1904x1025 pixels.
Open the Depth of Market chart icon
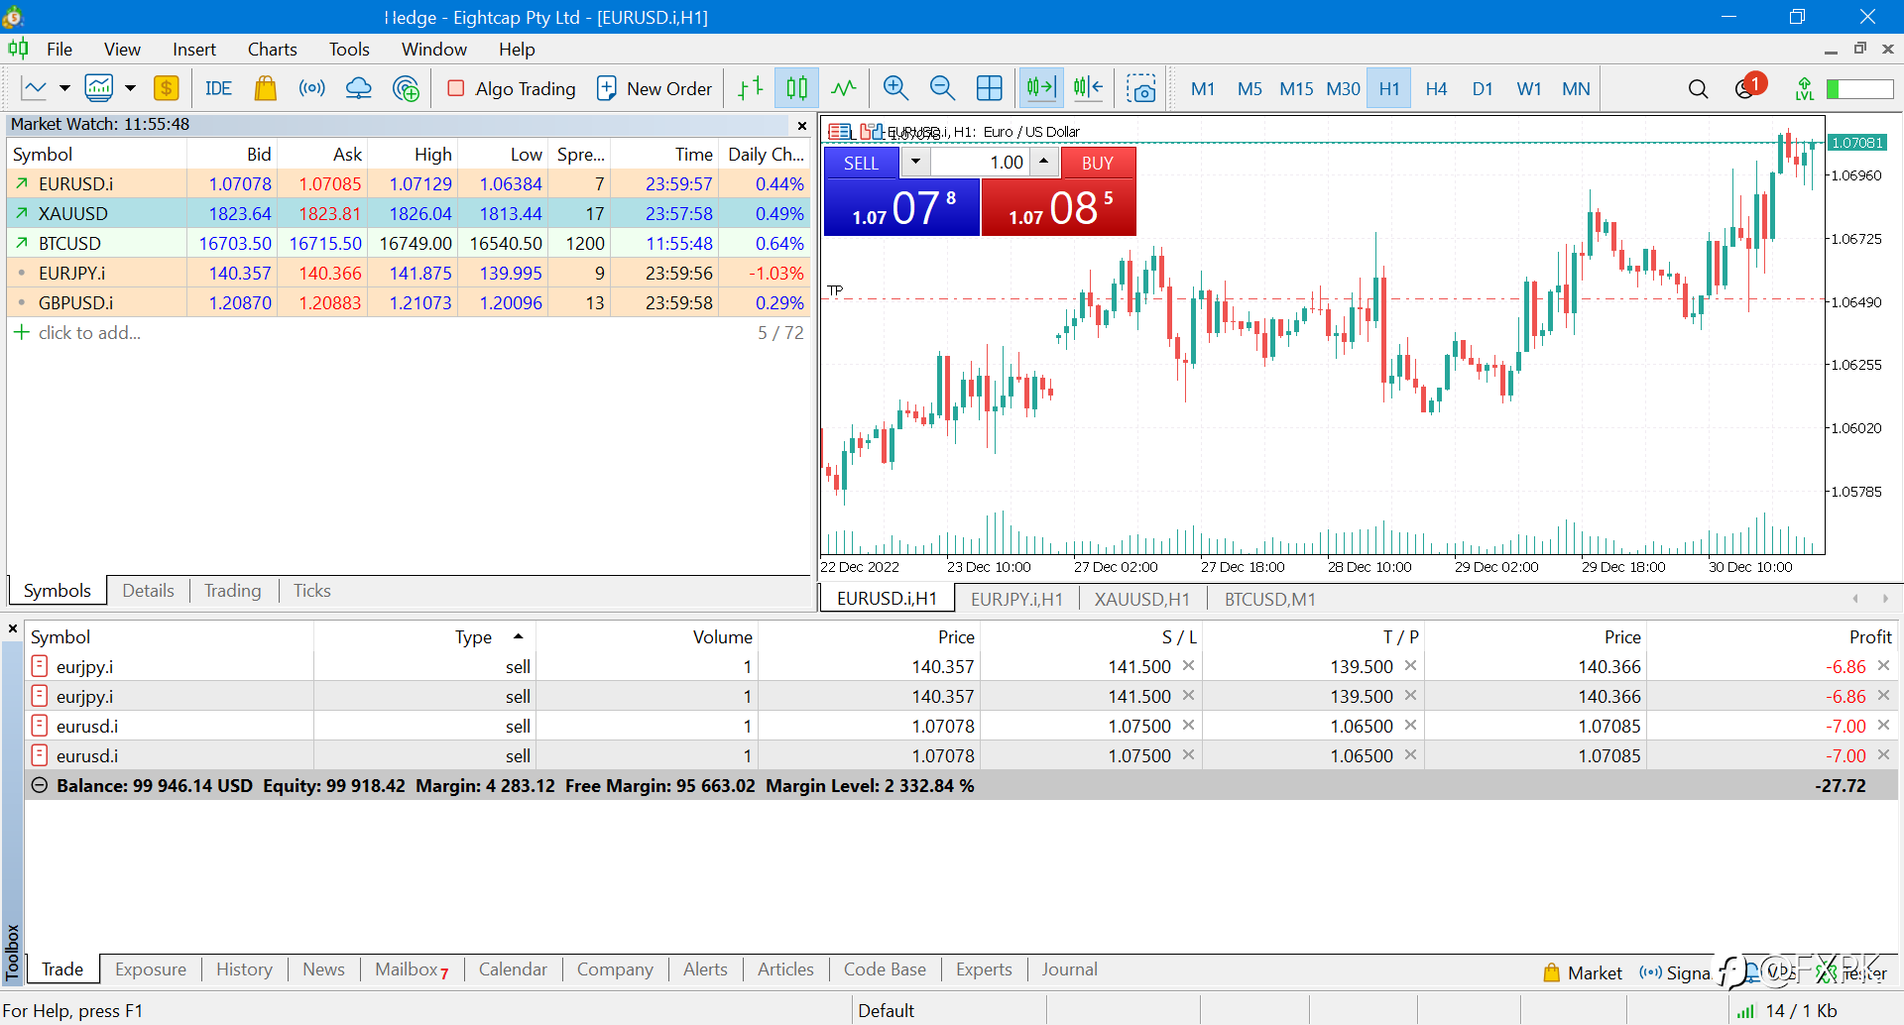(871, 131)
